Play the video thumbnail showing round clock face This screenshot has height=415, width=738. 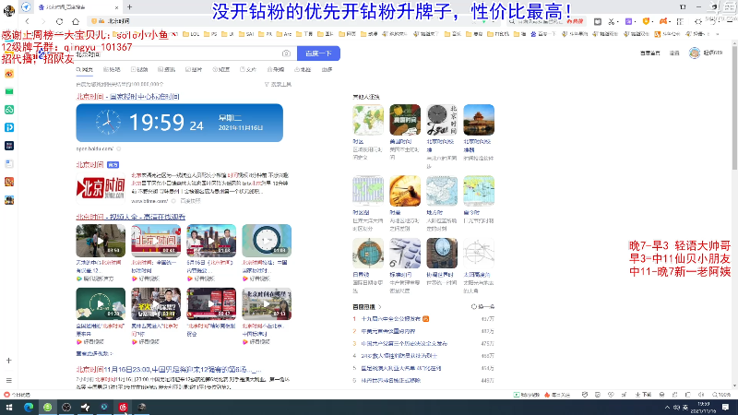coord(267,241)
